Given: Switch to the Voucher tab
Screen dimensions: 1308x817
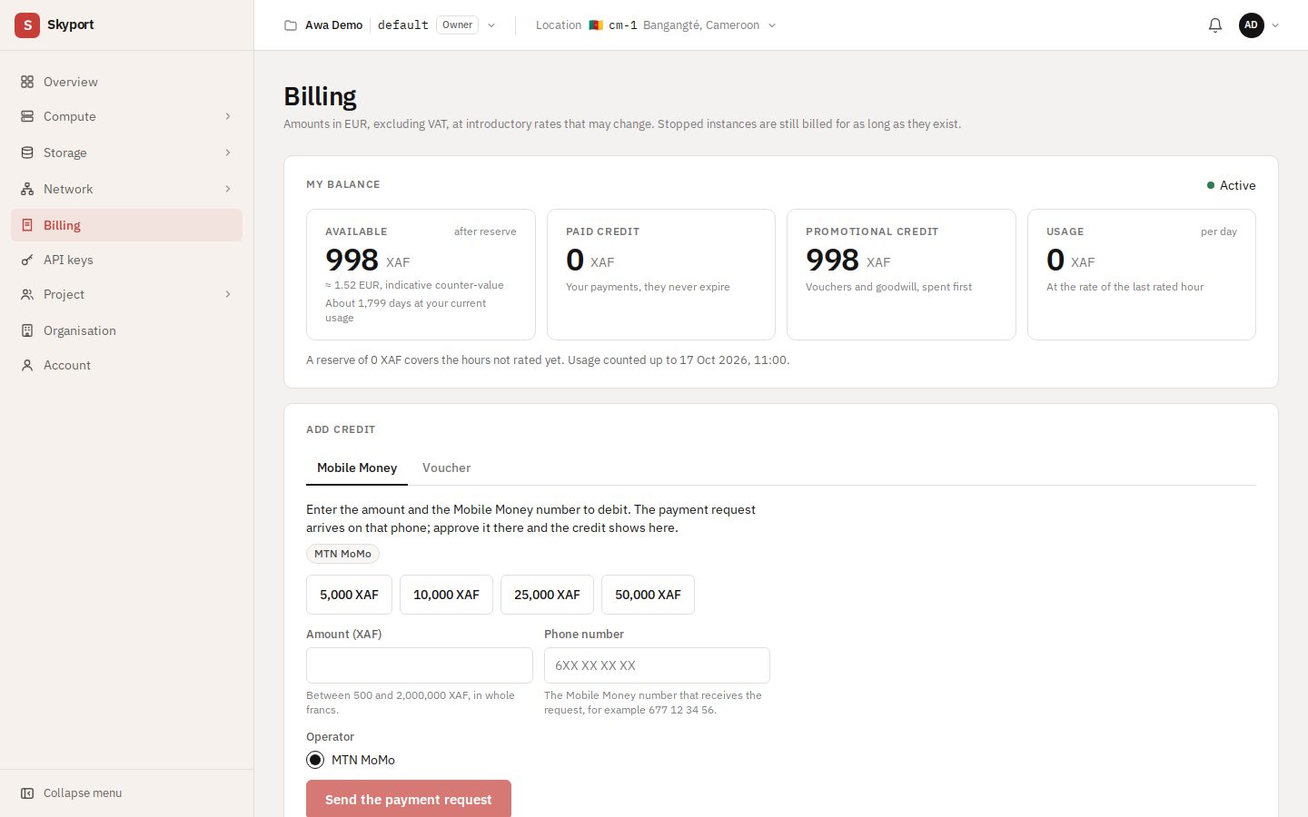Looking at the screenshot, I should [446, 468].
